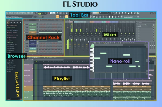Click the star favorites icon in the Browser

click(20, 22)
